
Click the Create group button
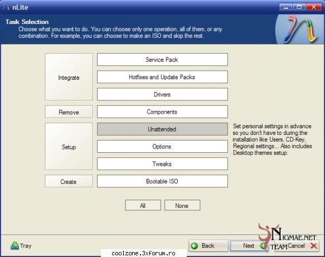coord(69,182)
